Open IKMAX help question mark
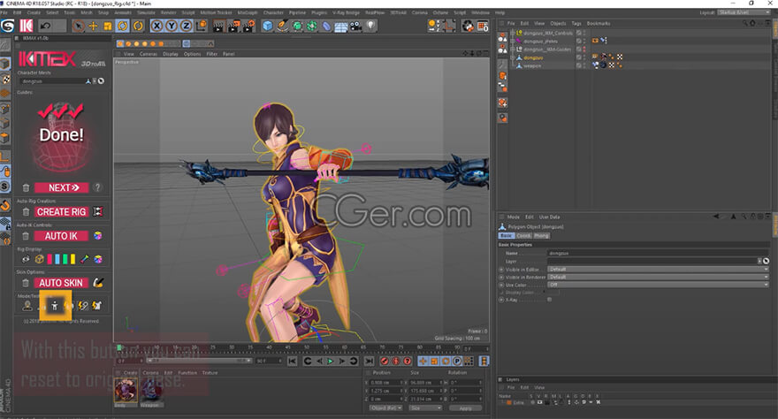 98,187
